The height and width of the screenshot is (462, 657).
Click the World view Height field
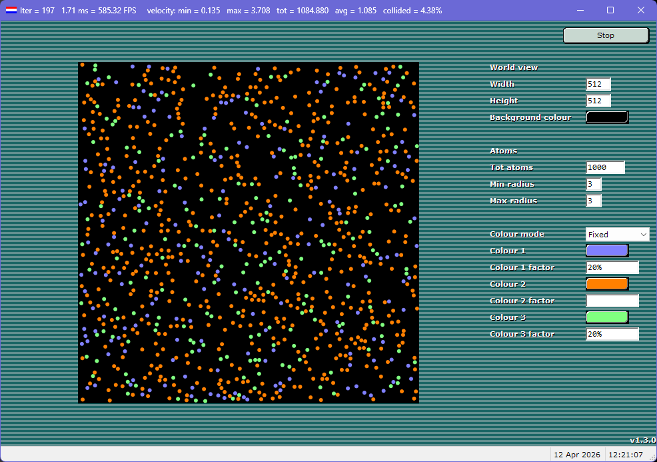tap(598, 101)
